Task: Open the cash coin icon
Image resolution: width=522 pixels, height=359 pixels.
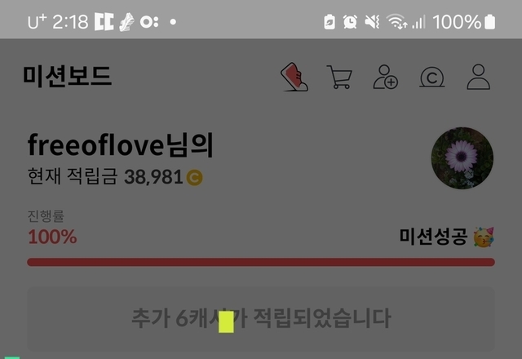Action: (x=431, y=78)
